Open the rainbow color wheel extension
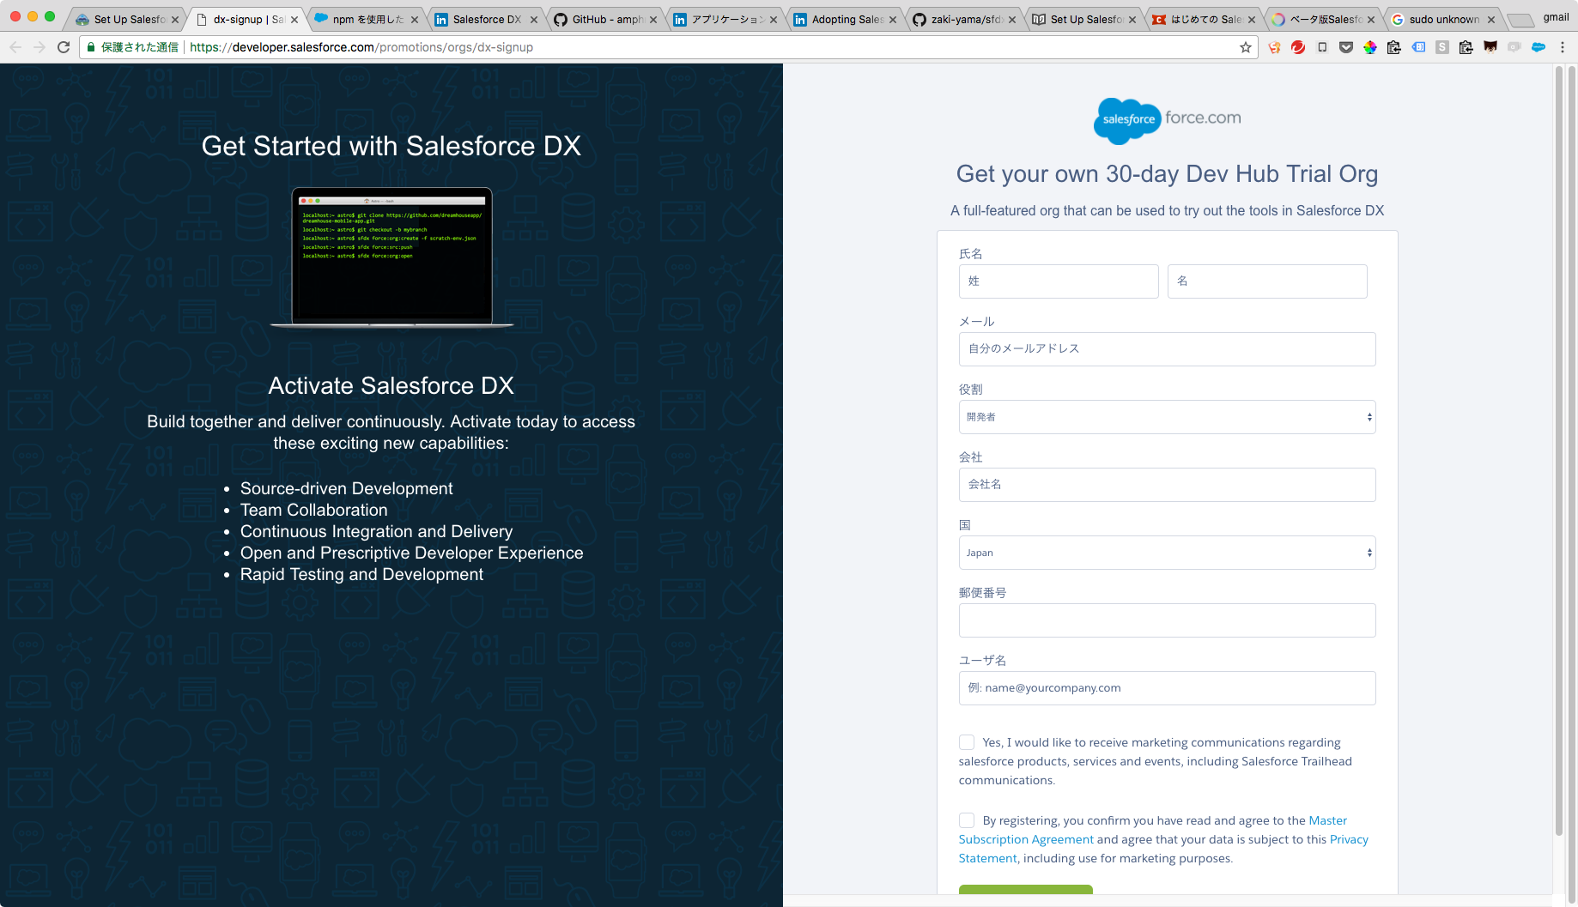This screenshot has height=907, width=1578. coord(1370,47)
